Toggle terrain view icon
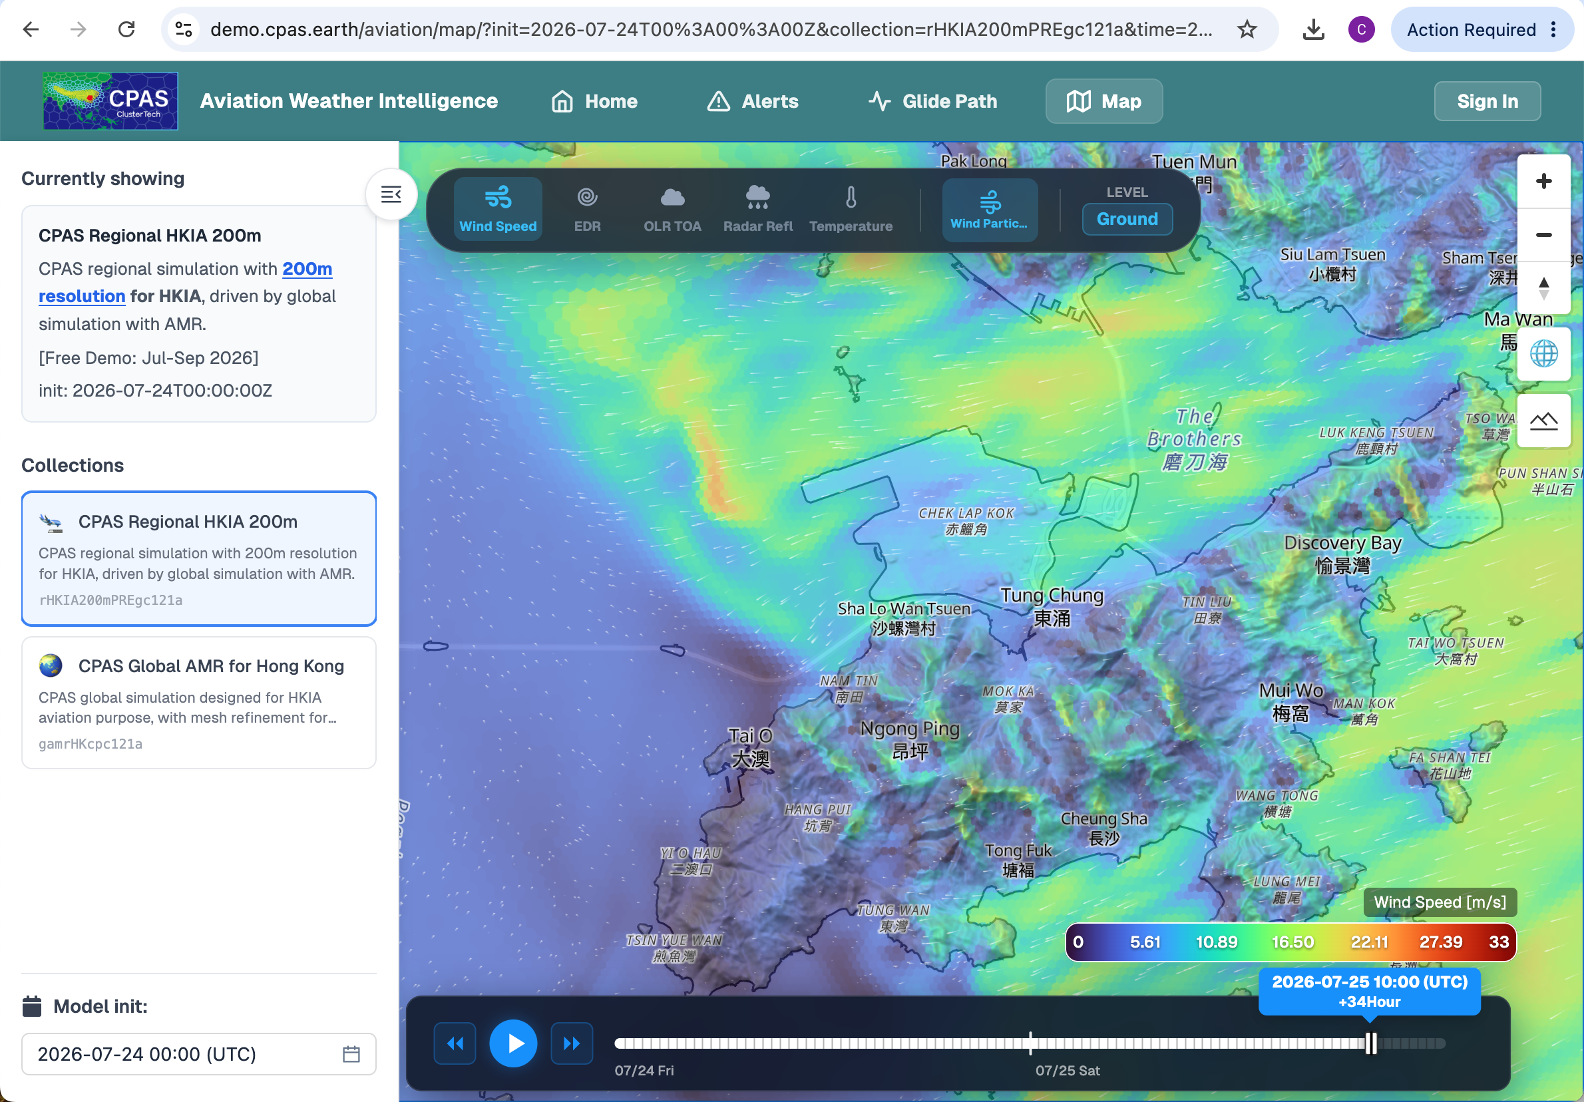1584x1102 pixels. tap(1543, 421)
